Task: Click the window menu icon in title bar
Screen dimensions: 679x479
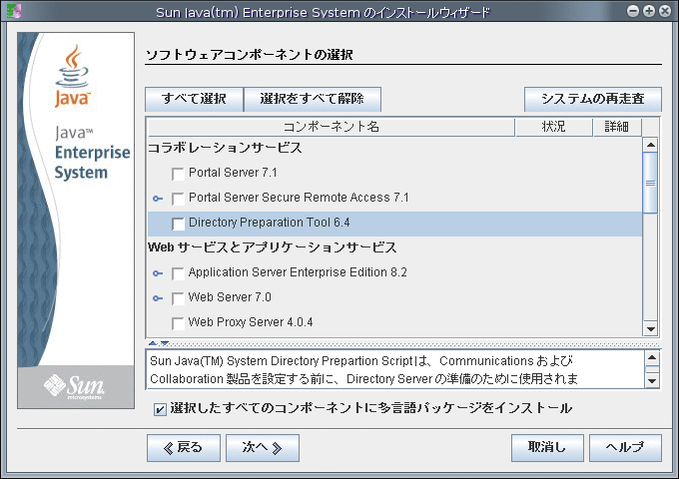Action: coord(14,11)
